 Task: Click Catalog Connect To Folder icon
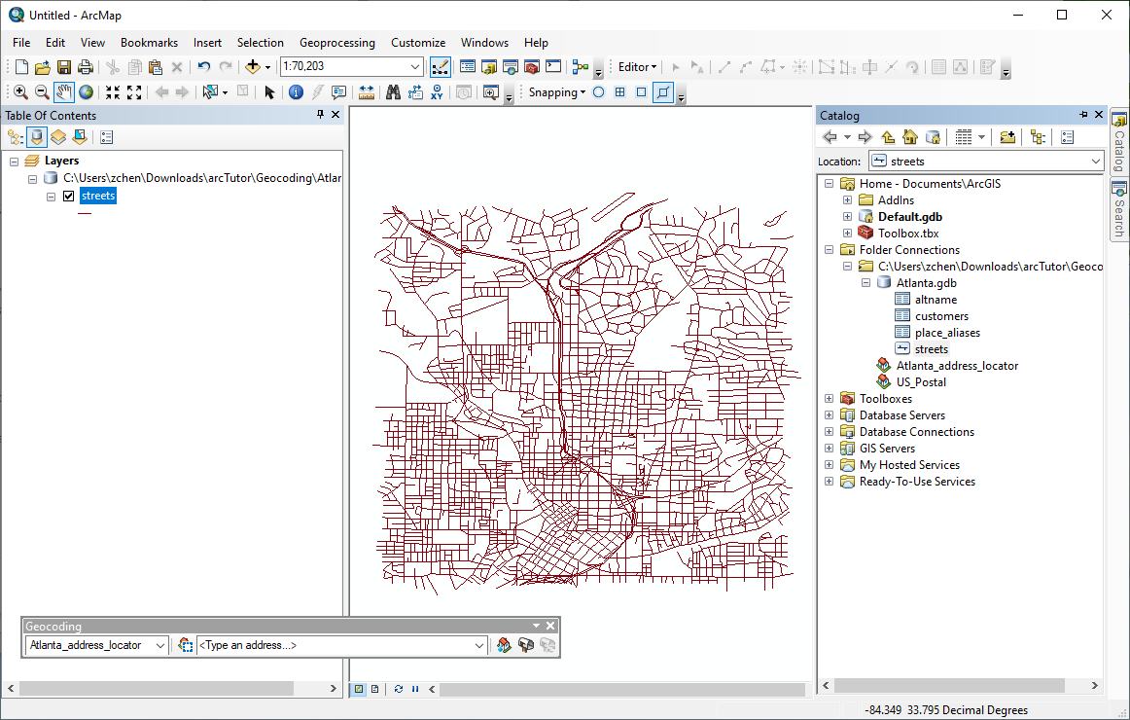[1007, 137]
